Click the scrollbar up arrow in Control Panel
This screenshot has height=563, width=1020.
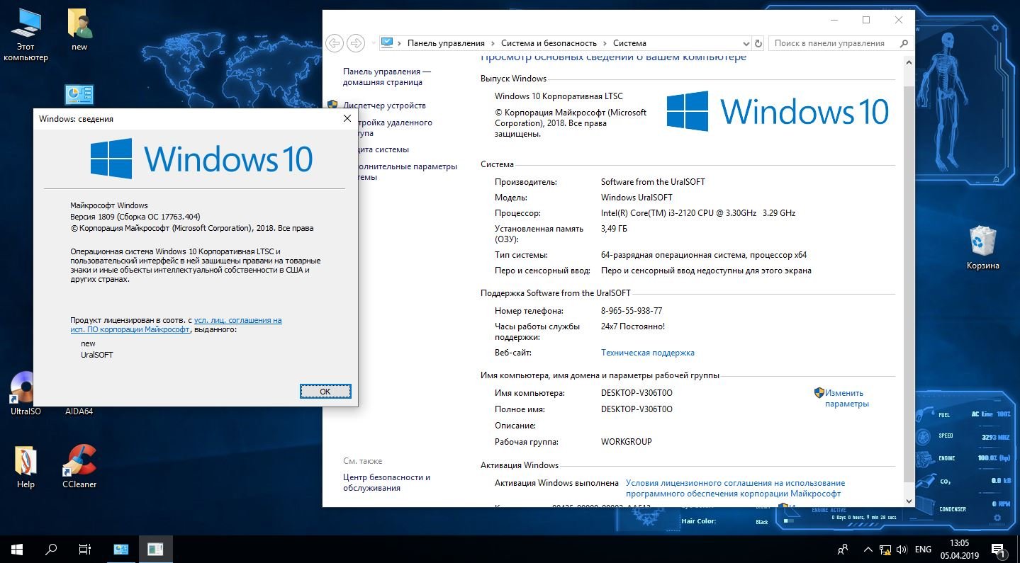tap(909, 62)
